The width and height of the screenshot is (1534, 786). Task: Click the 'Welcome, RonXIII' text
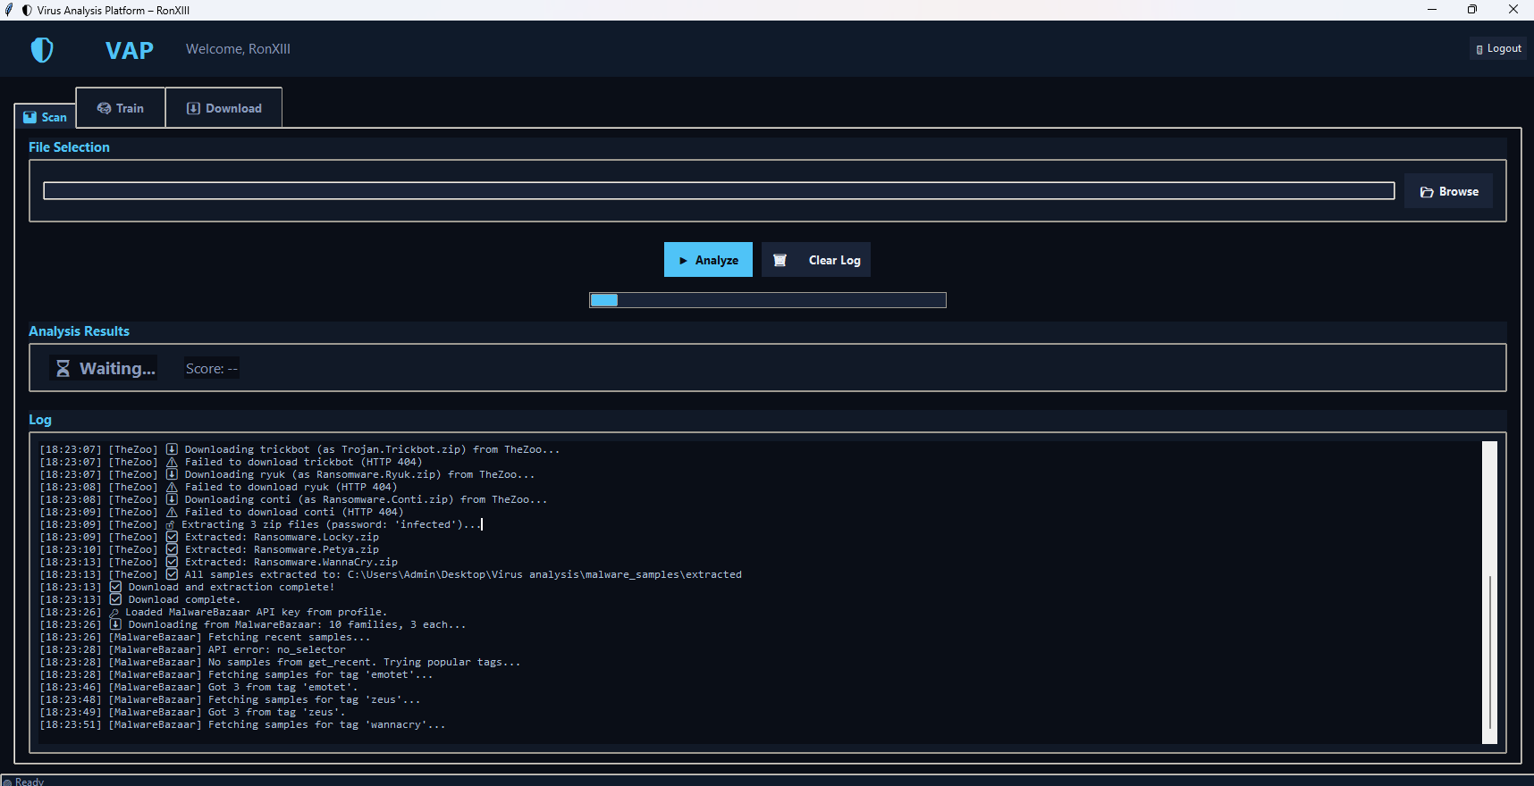238,49
